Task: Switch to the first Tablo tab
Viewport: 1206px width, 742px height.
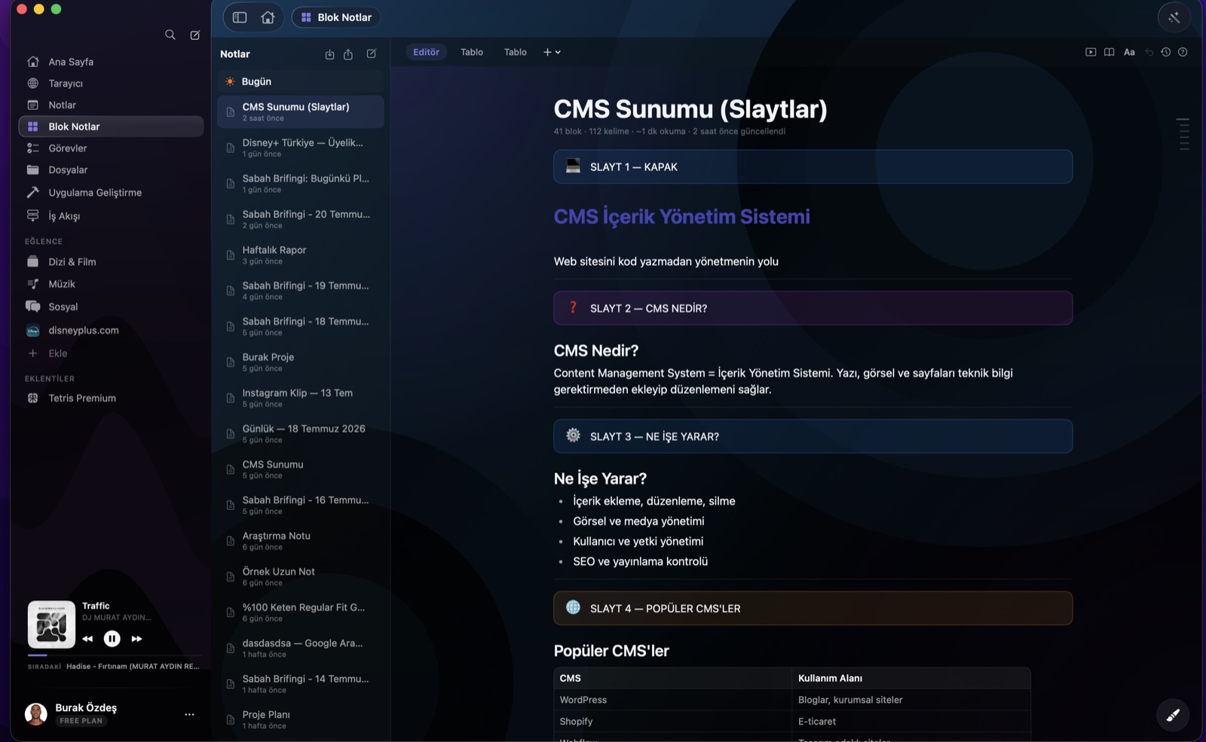Action: coord(472,52)
